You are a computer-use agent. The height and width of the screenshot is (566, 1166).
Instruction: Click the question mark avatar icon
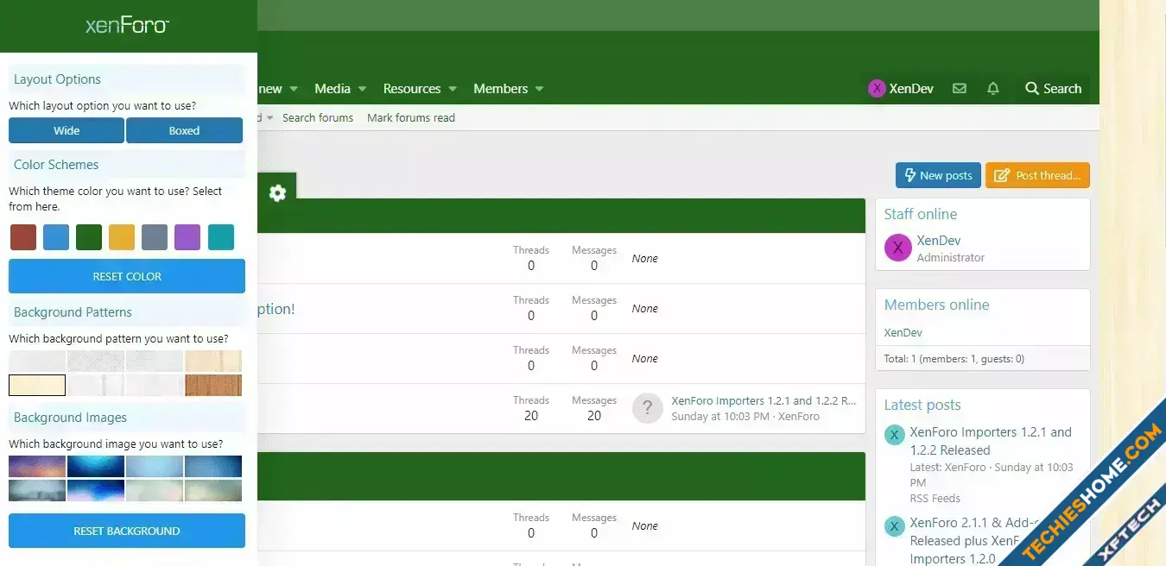coord(647,408)
